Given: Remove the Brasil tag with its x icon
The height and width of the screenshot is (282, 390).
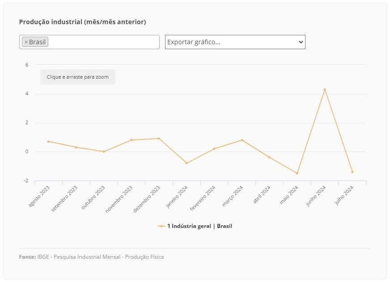Looking at the screenshot, I should click(26, 42).
